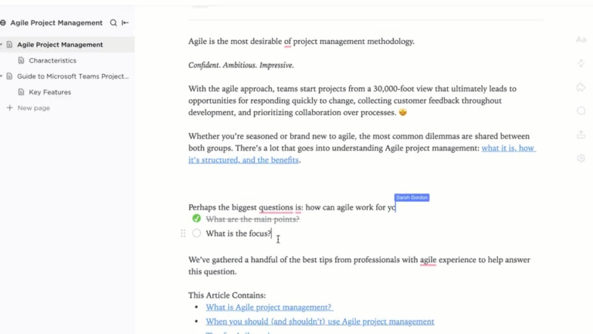Click the two-arrows sync icon in right sidebar
Screen dimensions: 593x334
tap(581, 63)
